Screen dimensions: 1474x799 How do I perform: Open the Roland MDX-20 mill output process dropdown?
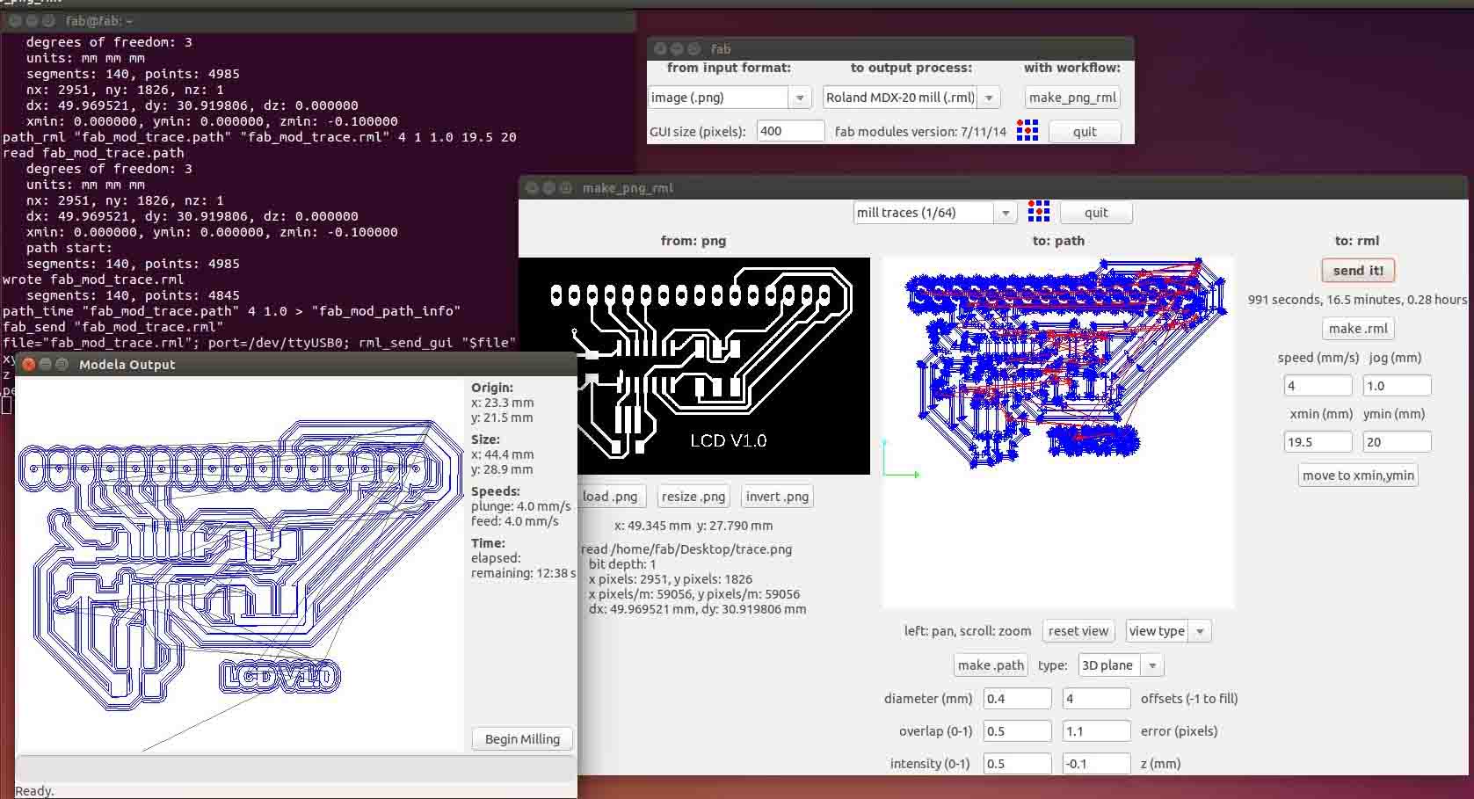pyautogui.click(x=911, y=98)
